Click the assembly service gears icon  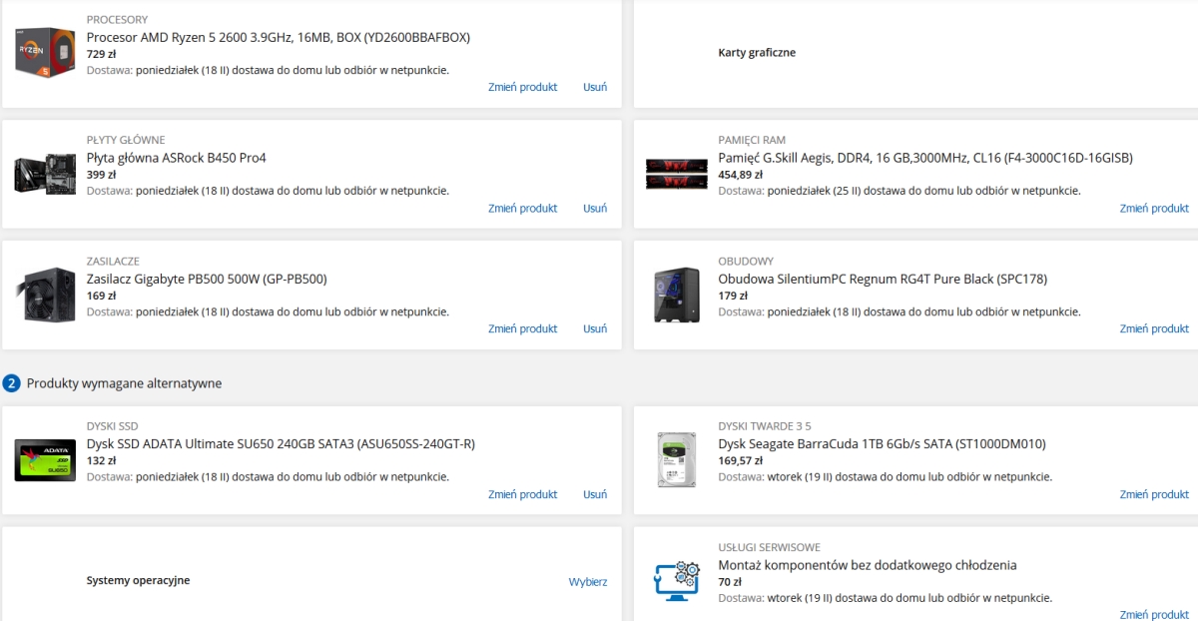click(676, 581)
